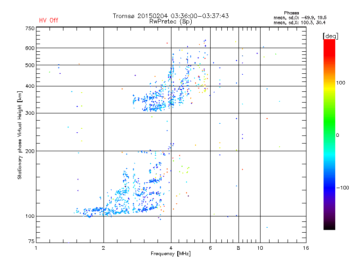Click the y-axis '200' tick label
The height and width of the screenshot is (270, 360).
point(30,151)
